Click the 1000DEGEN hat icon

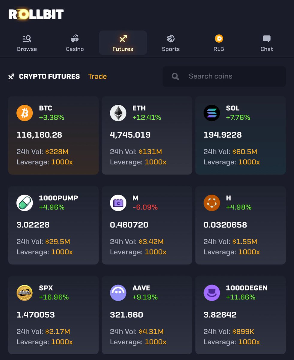[x=212, y=293]
